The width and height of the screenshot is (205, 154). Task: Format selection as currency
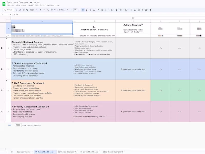click(40, 10)
